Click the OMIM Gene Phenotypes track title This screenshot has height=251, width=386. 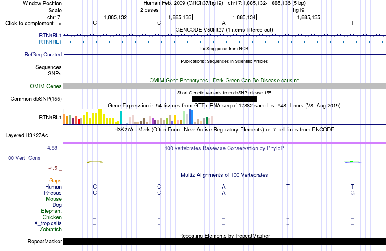(x=224, y=80)
